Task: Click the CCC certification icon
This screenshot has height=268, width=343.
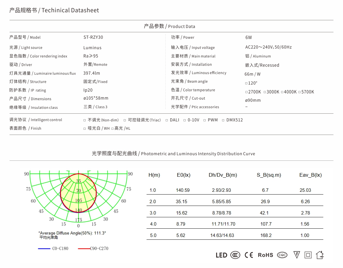Action: [236, 255]
